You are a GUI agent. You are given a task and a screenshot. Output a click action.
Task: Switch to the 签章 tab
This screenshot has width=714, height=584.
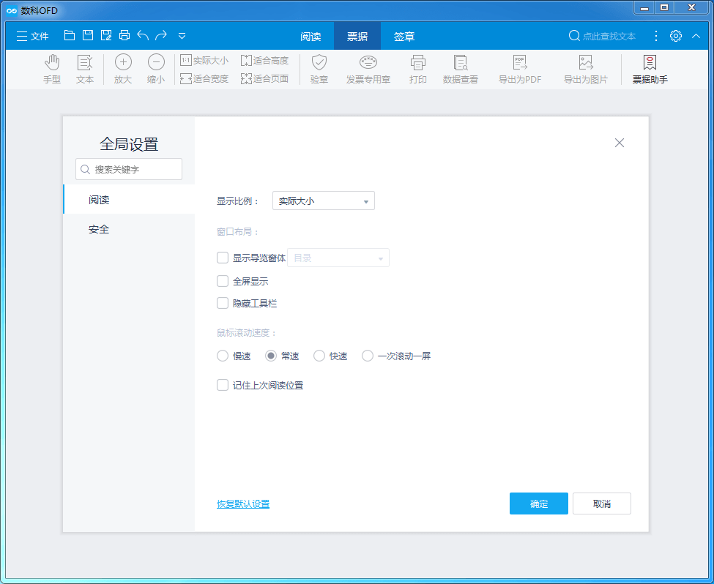[405, 35]
